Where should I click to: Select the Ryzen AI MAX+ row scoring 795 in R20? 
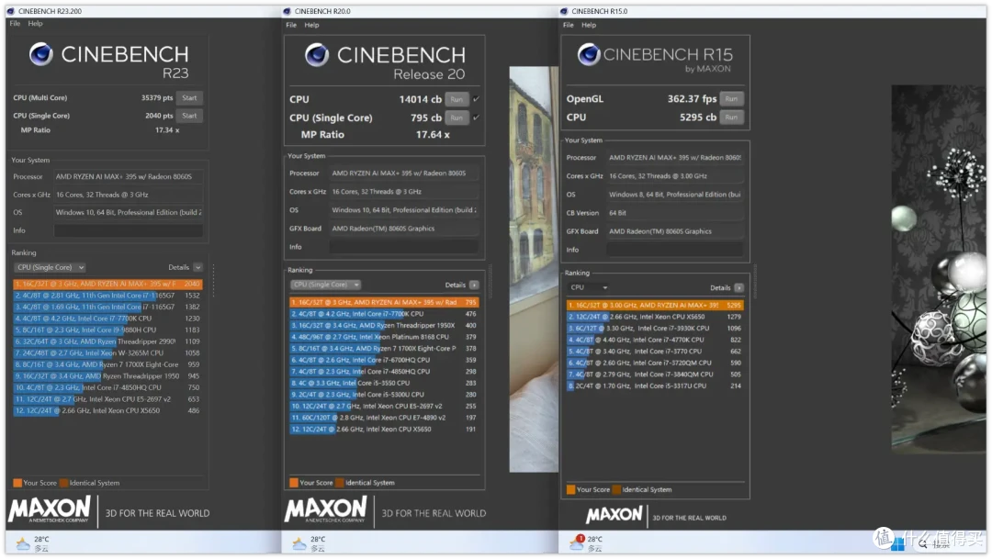(x=384, y=303)
